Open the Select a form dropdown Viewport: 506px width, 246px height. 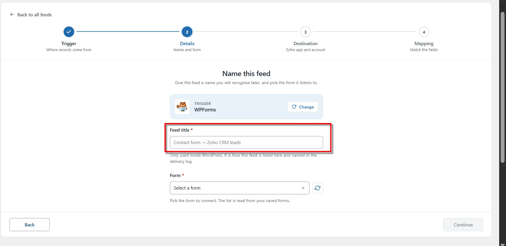tap(239, 188)
